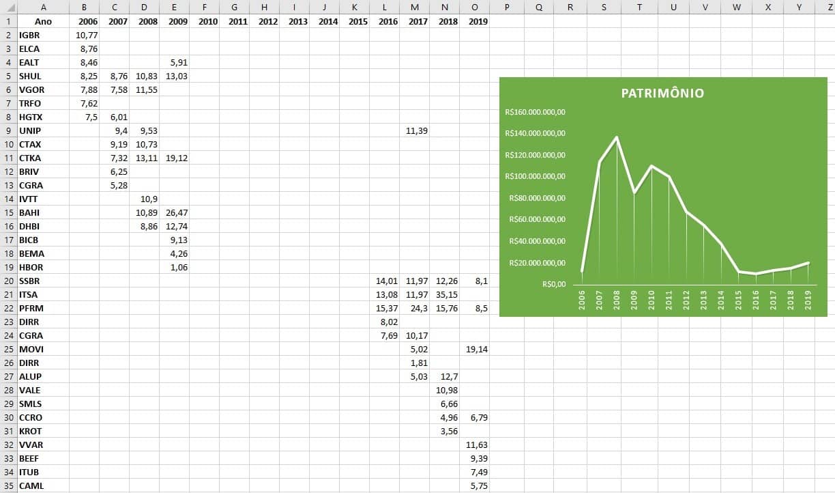The image size is (835, 493).
Task: Select the ELCA ticker cell
Action: (43, 48)
